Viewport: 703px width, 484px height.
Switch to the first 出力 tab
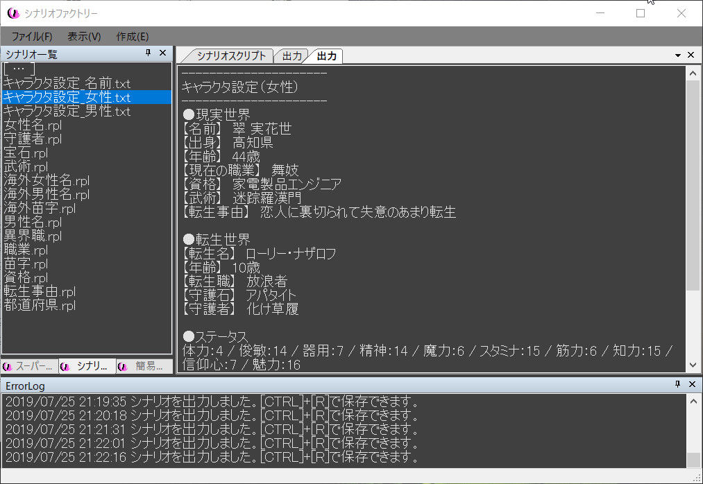click(x=292, y=55)
